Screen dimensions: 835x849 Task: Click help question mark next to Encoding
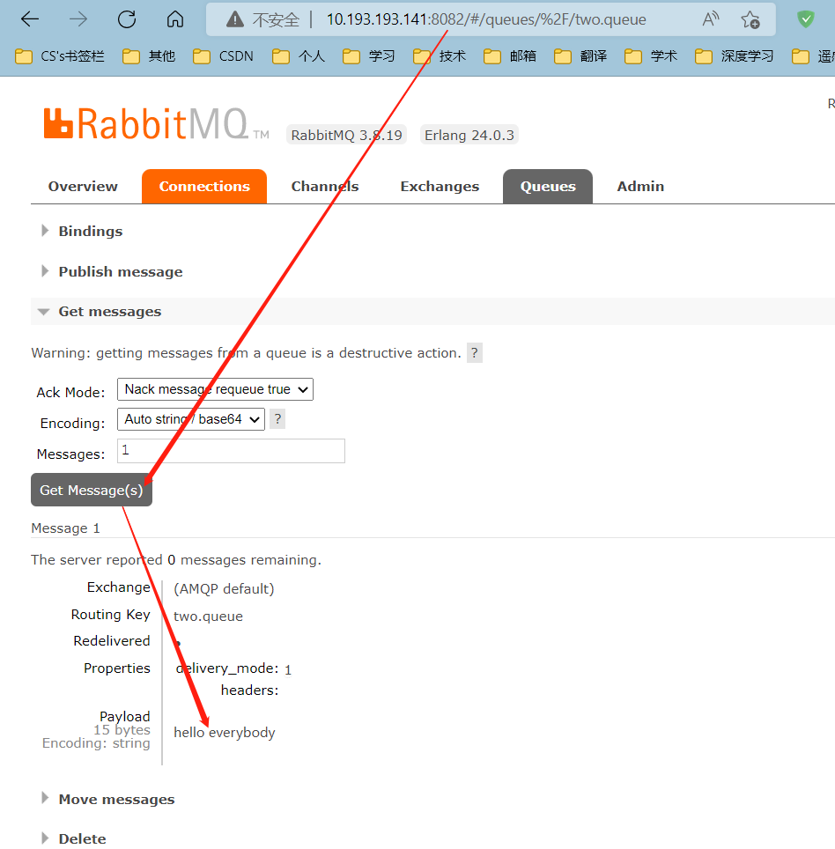(x=277, y=419)
